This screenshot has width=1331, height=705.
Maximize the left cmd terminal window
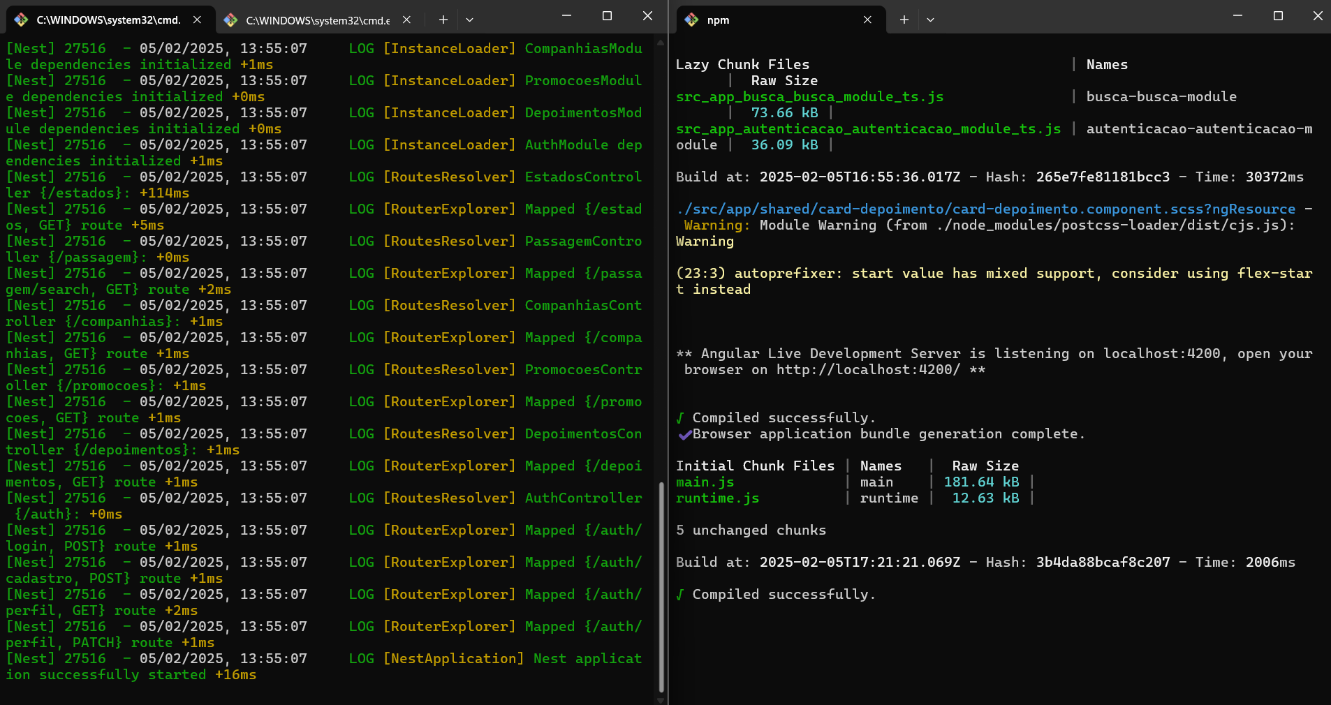coord(607,15)
